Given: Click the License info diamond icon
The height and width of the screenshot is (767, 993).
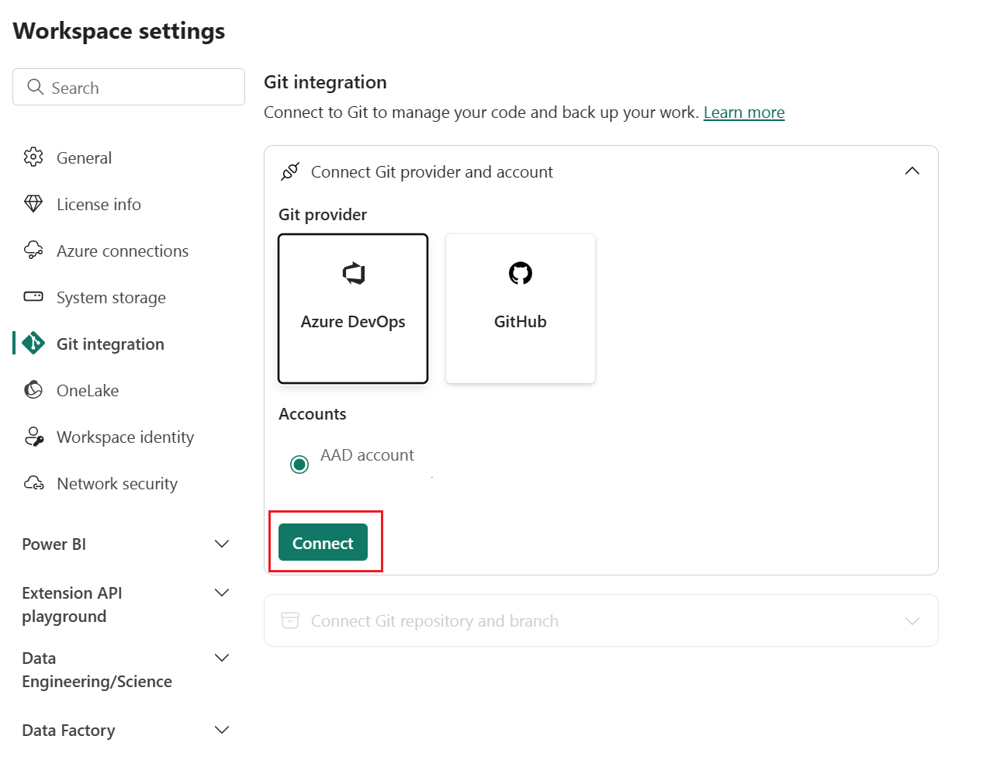Looking at the screenshot, I should [x=33, y=204].
